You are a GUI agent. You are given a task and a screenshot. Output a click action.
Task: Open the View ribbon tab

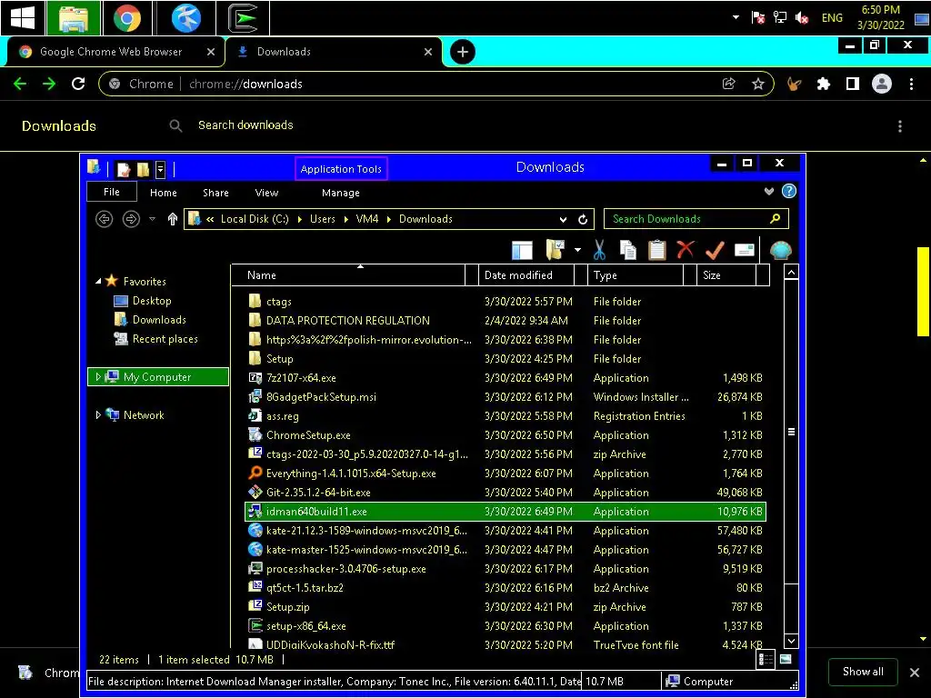[x=266, y=193]
